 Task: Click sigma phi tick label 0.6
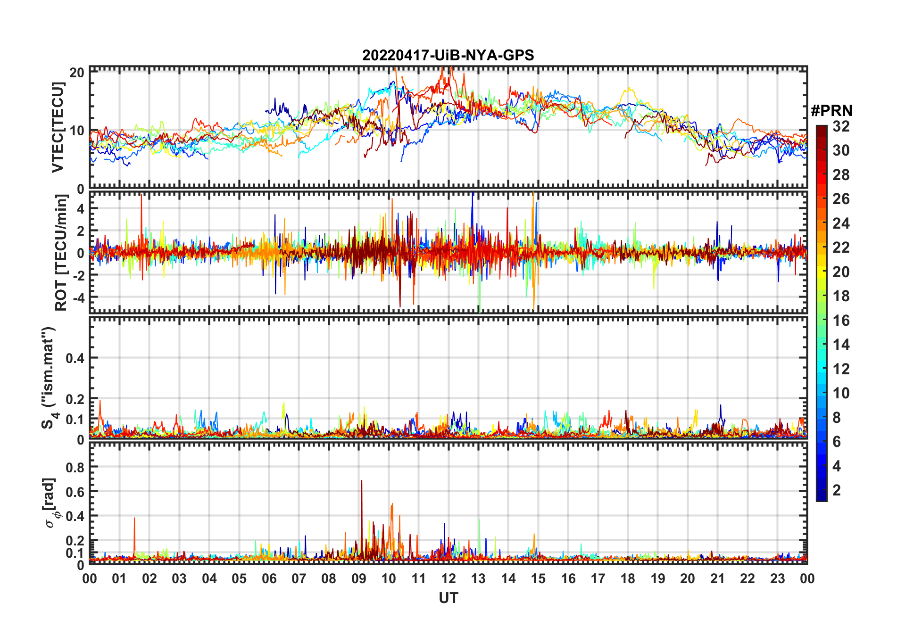pos(75,492)
